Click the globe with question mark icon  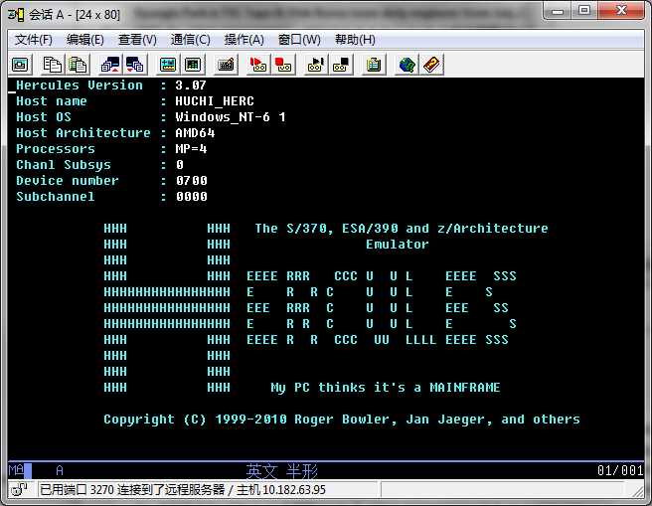pos(407,65)
